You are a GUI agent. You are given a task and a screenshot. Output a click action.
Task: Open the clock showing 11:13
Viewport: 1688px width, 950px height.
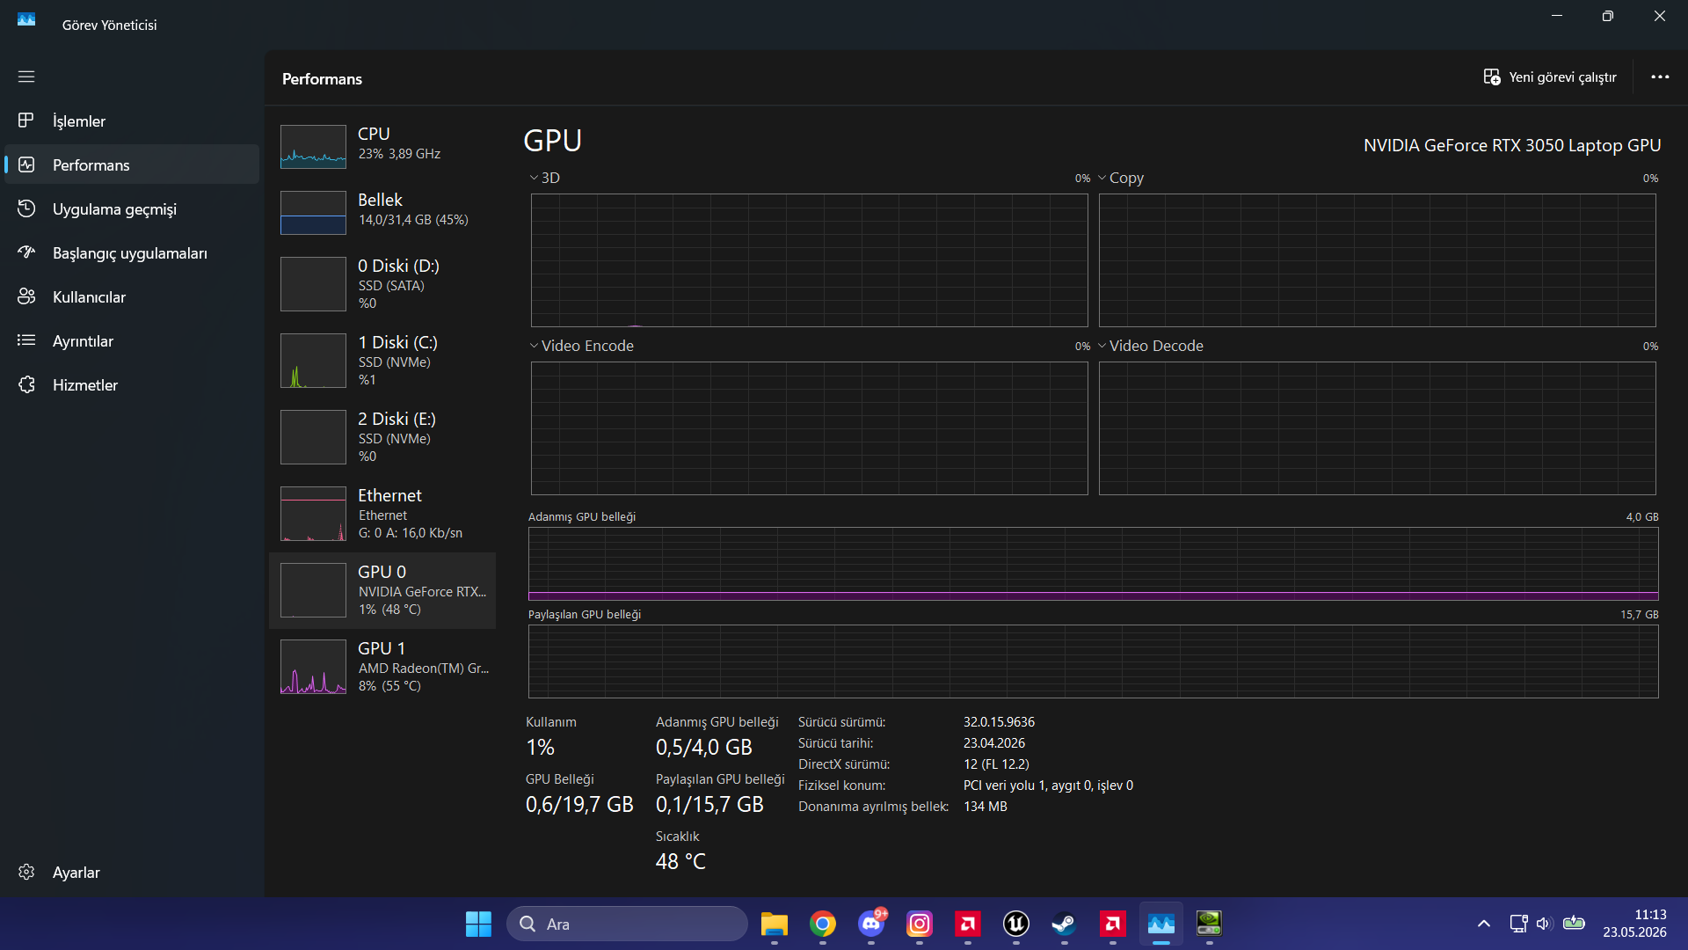[1634, 924]
